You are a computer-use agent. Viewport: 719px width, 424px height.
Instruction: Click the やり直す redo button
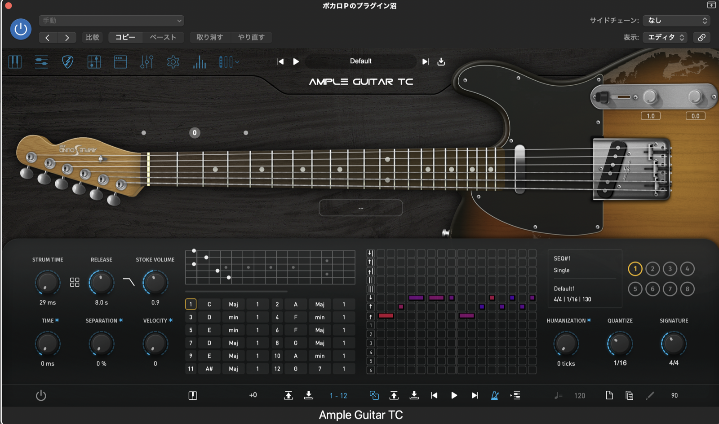point(251,37)
